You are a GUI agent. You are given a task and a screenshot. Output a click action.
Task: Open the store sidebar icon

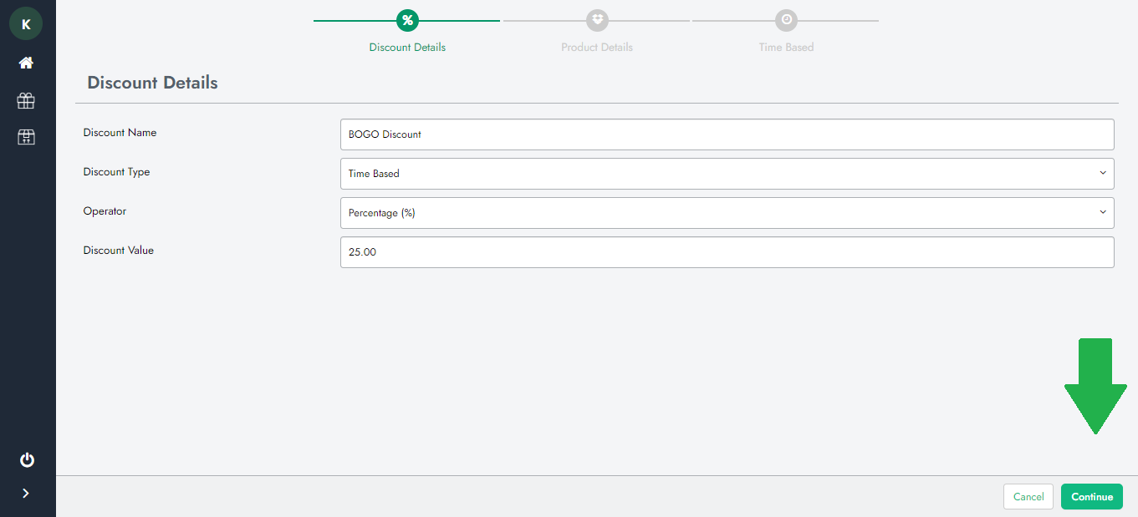26,137
